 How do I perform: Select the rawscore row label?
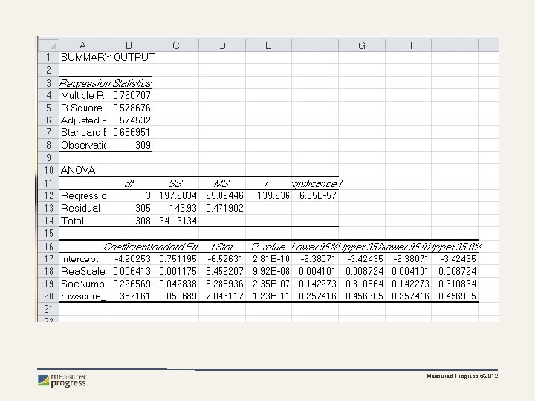83,296
